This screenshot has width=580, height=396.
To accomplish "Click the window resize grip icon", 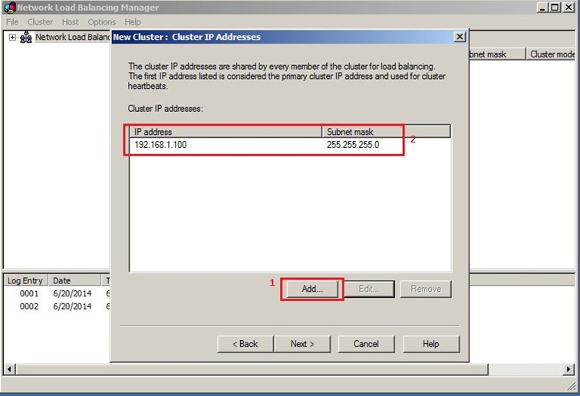I will pos(572,386).
